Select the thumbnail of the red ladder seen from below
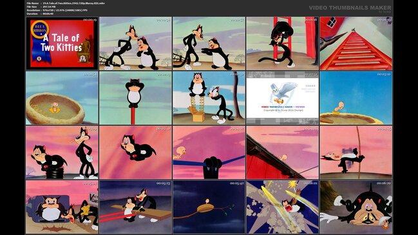Image resolution: width=418 pixels, height=235 pixels. click(356, 43)
